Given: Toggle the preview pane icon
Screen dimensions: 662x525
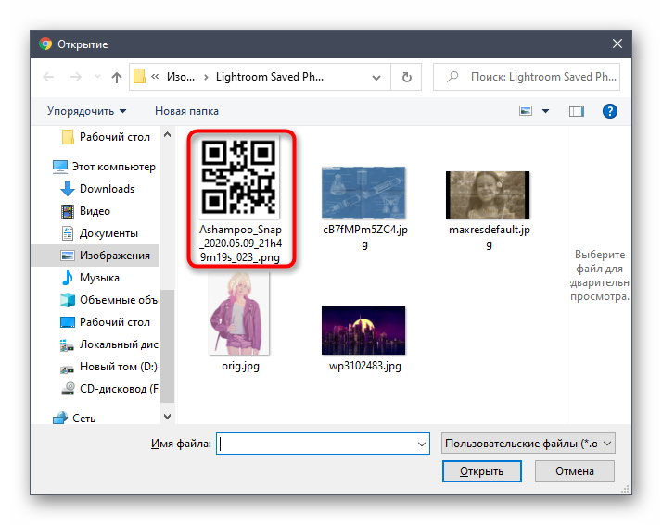Looking at the screenshot, I should (577, 111).
